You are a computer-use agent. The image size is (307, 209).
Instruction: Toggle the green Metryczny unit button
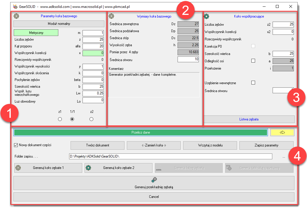(36, 33)
